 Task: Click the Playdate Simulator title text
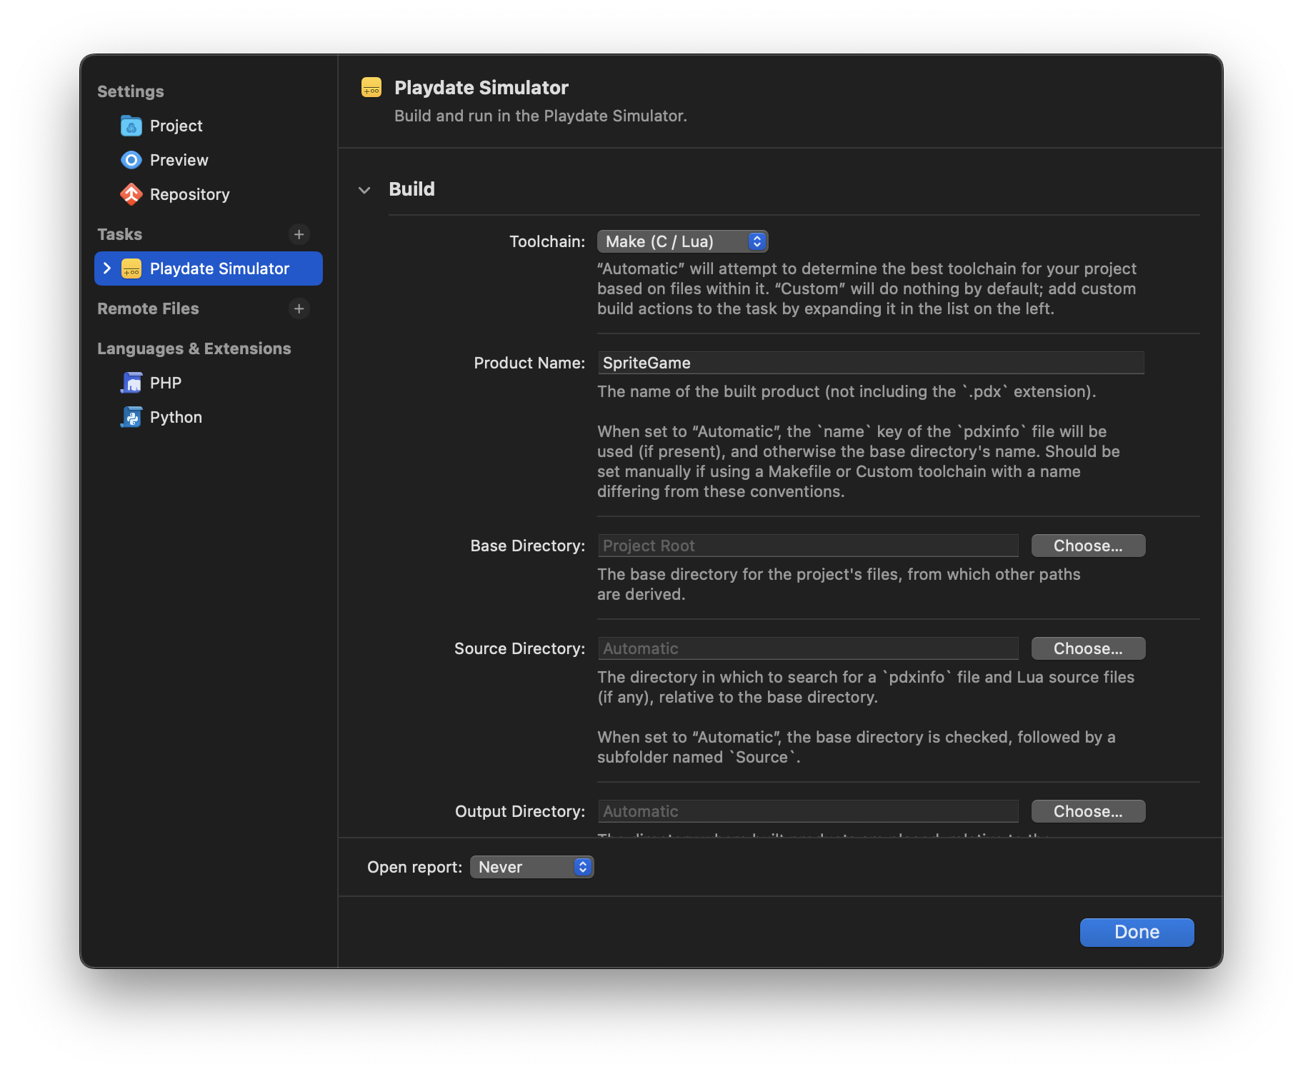(x=481, y=88)
